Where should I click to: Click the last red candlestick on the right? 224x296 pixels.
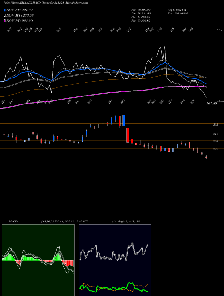(206, 157)
